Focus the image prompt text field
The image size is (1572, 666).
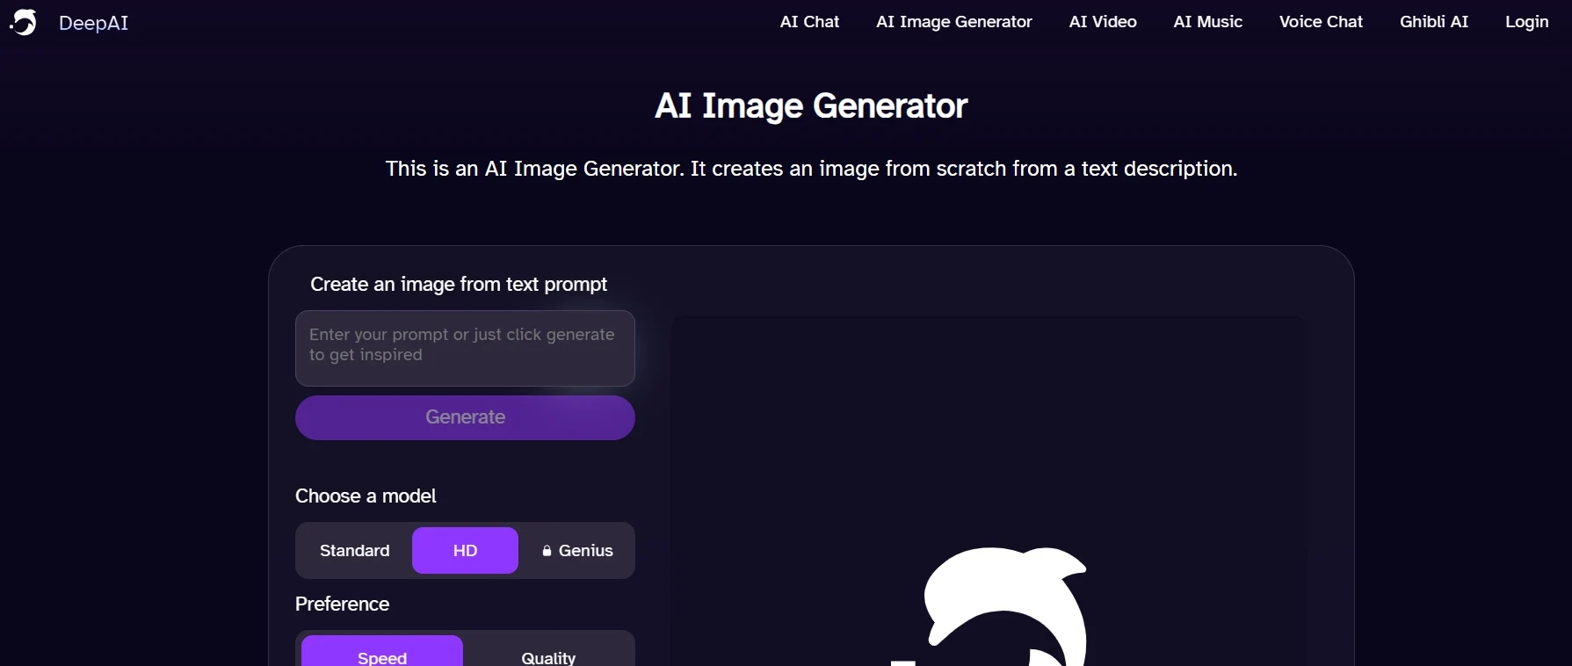coord(465,348)
